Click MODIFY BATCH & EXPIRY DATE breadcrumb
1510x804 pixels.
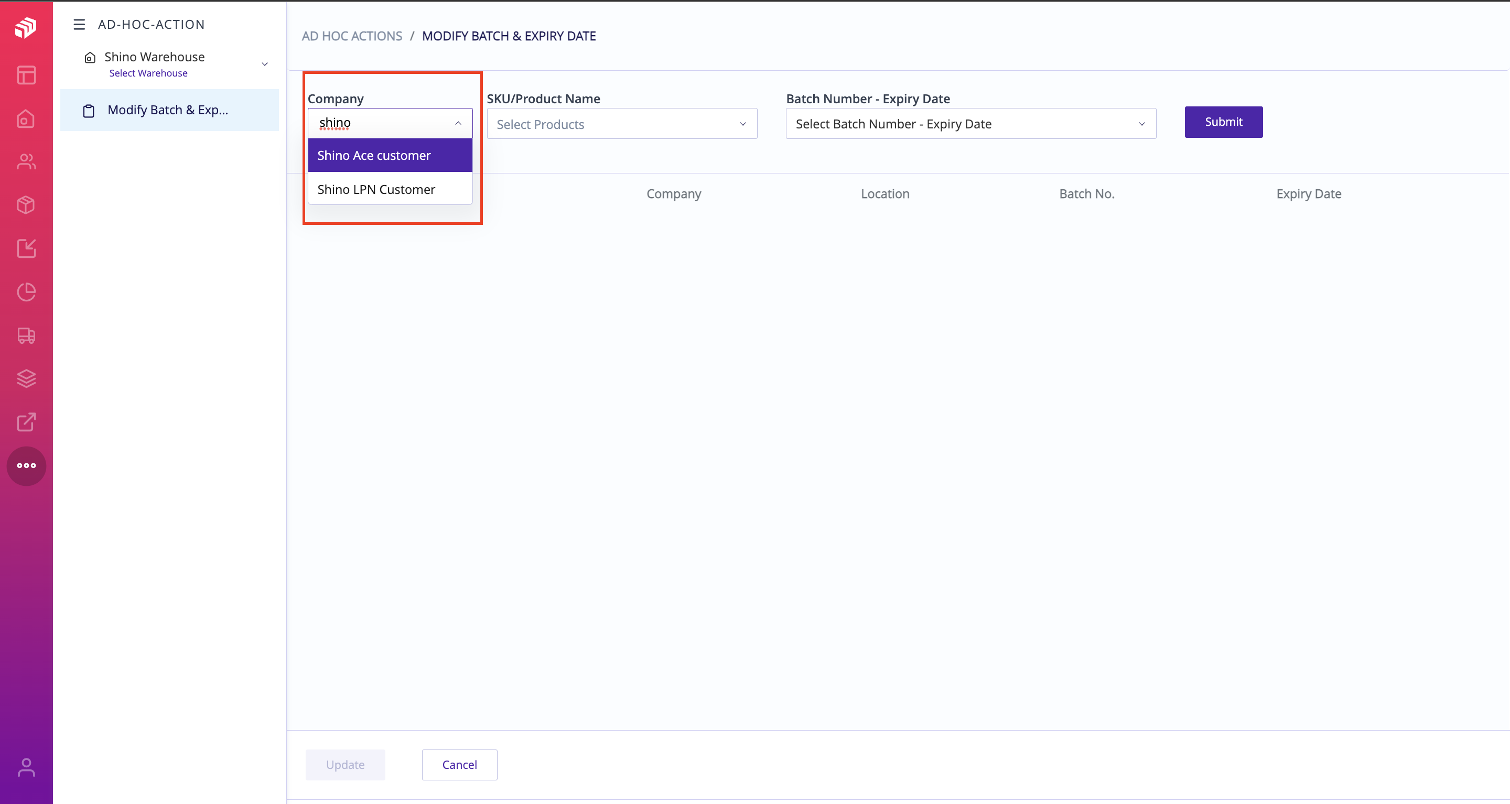click(509, 36)
